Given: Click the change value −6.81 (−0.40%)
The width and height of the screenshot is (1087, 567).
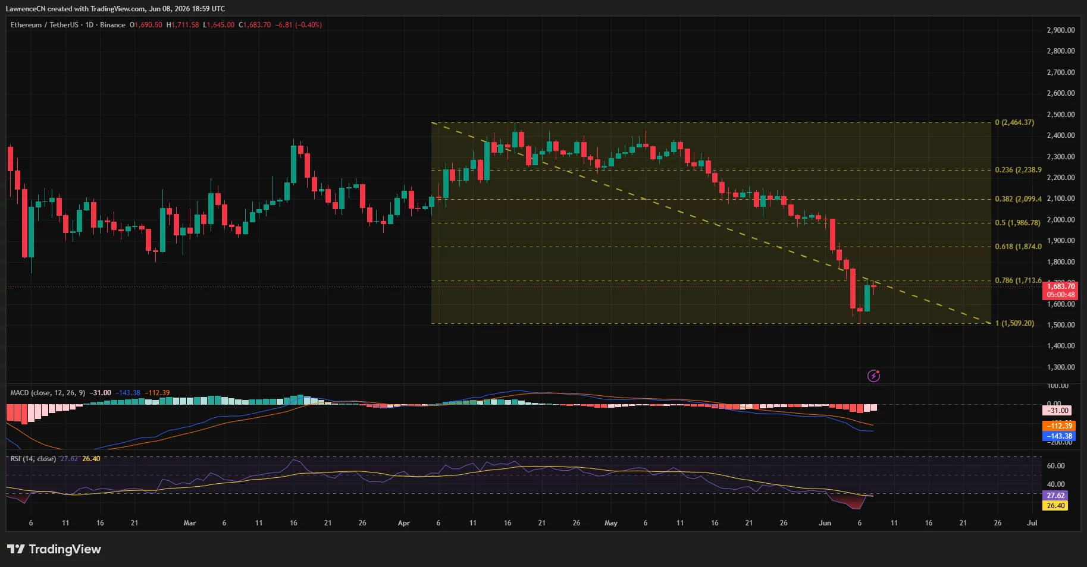Looking at the screenshot, I should (299, 25).
